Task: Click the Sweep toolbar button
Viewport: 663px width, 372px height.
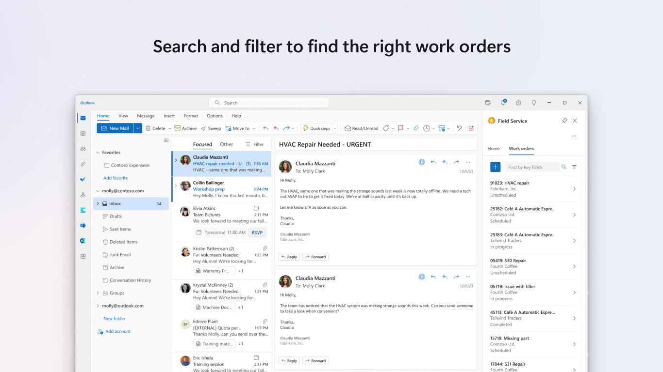Action: (x=211, y=128)
